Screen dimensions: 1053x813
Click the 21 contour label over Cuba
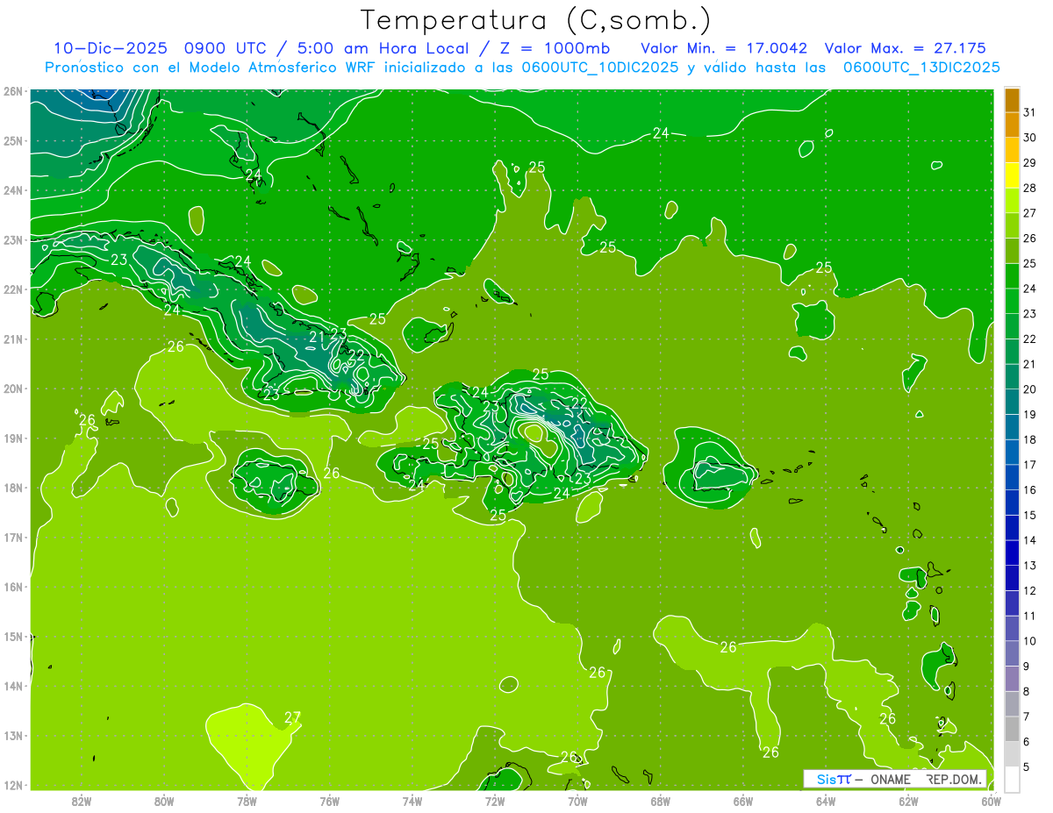(x=318, y=337)
